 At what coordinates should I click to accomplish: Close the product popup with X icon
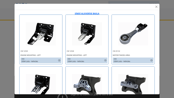click(156, 7)
